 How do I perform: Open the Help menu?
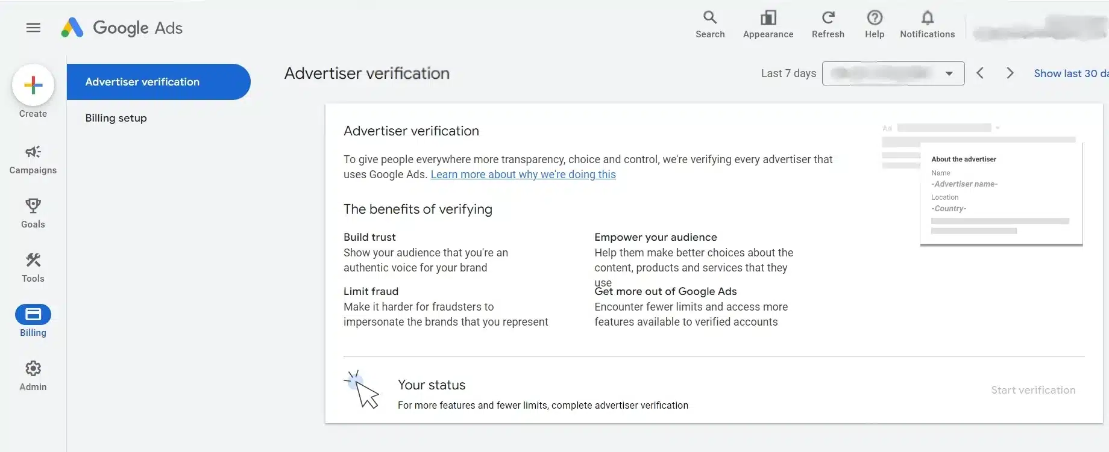click(875, 25)
